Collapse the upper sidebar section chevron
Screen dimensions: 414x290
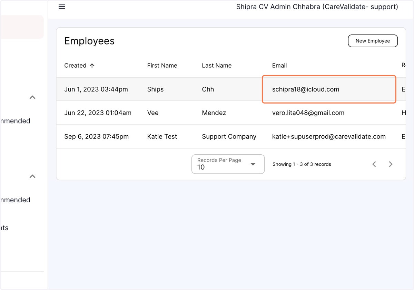click(32, 97)
